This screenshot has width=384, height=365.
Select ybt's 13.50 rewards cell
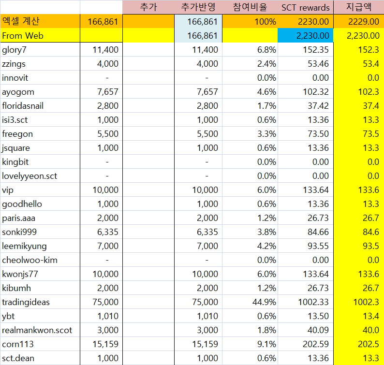[305, 316]
